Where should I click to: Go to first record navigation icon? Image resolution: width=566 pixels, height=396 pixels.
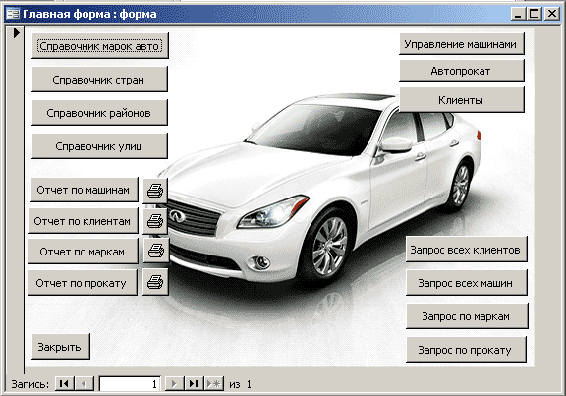pos(64,384)
